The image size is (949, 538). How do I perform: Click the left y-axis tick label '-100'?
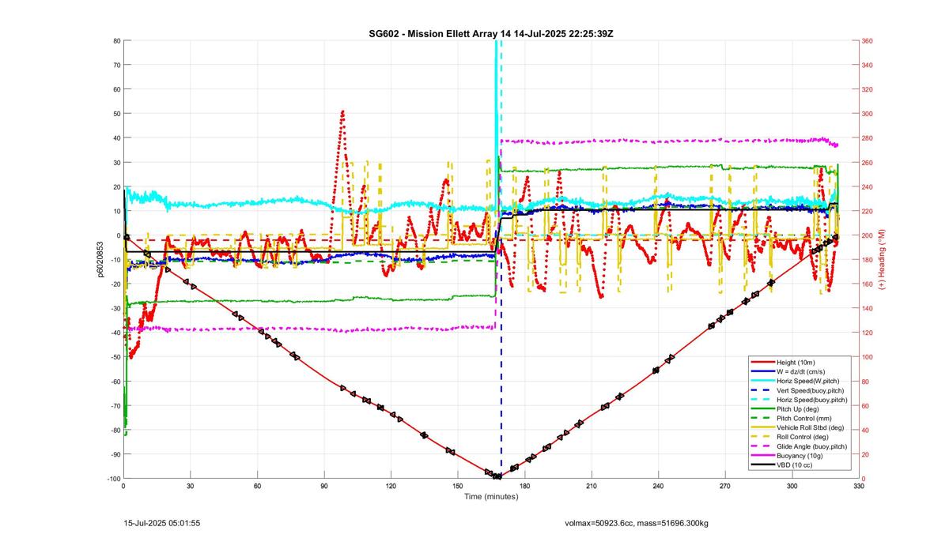112,479
